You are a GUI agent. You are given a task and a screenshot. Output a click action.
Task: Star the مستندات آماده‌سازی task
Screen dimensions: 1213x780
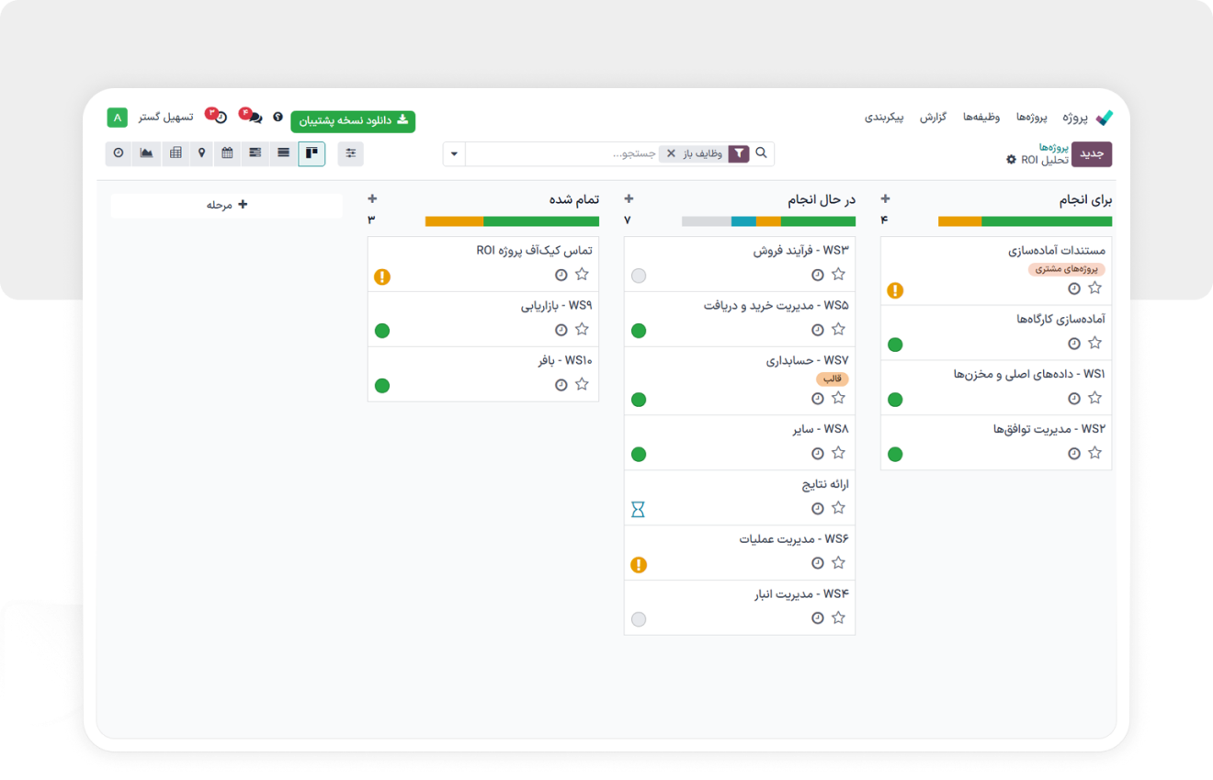(x=1094, y=288)
